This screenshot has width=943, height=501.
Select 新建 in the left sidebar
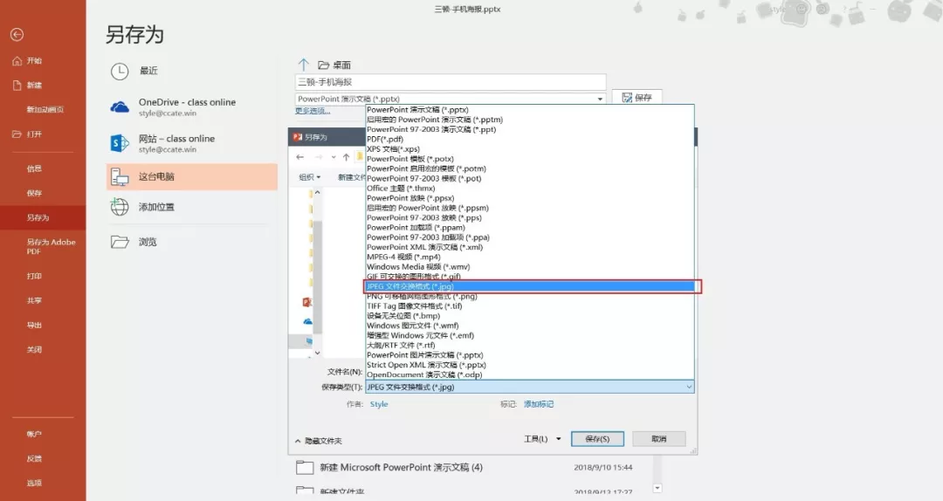(x=28, y=86)
